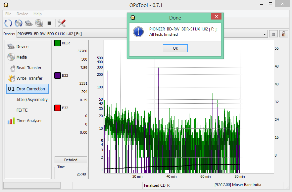
Task: Click the Detailed button
Action: (71, 160)
